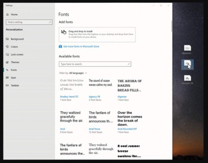The width and height of the screenshot is (208, 163).
Task: Click Bradley Hand ITC preview text
Action: click(x=72, y=84)
